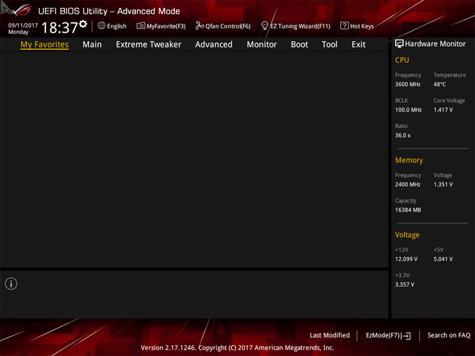Click the CPU section heading
Viewport: 475px width, 356px height.
point(402,60)
